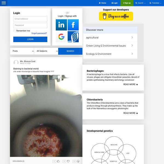This screenshot has width=164, height=164.
Task: Expand Green Living chevron arrow
Action: tap(132, 46)
